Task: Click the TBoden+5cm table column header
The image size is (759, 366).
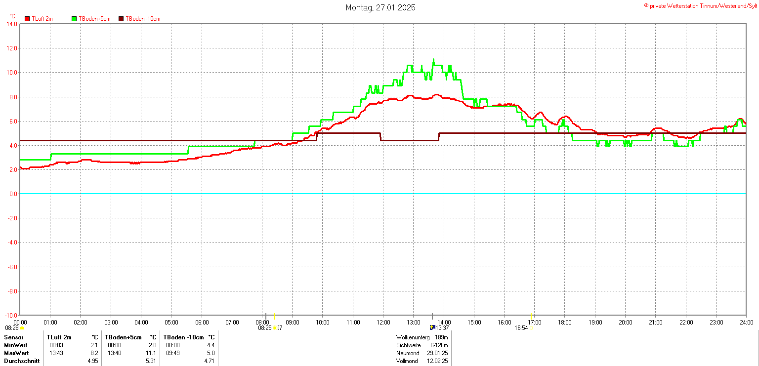Action: pyautogui.click(x=123, y=337)
